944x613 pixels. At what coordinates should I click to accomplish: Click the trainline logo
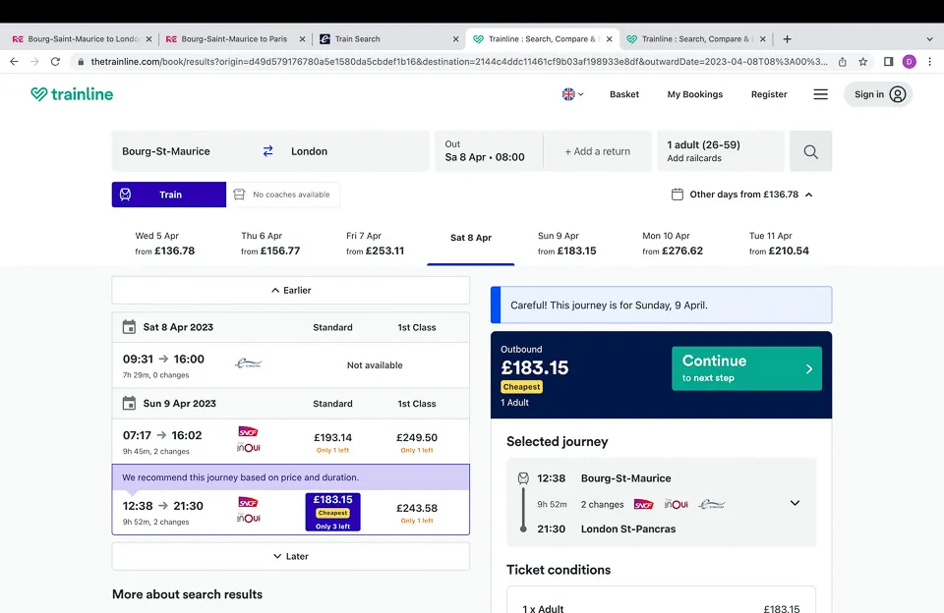click(72, 94)
